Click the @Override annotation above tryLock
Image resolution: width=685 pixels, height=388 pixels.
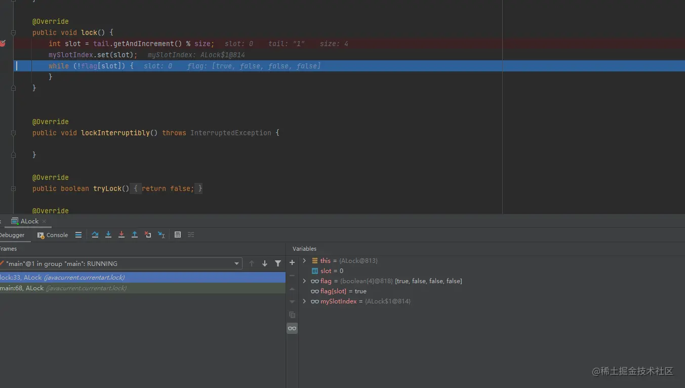tap(51, 177)
